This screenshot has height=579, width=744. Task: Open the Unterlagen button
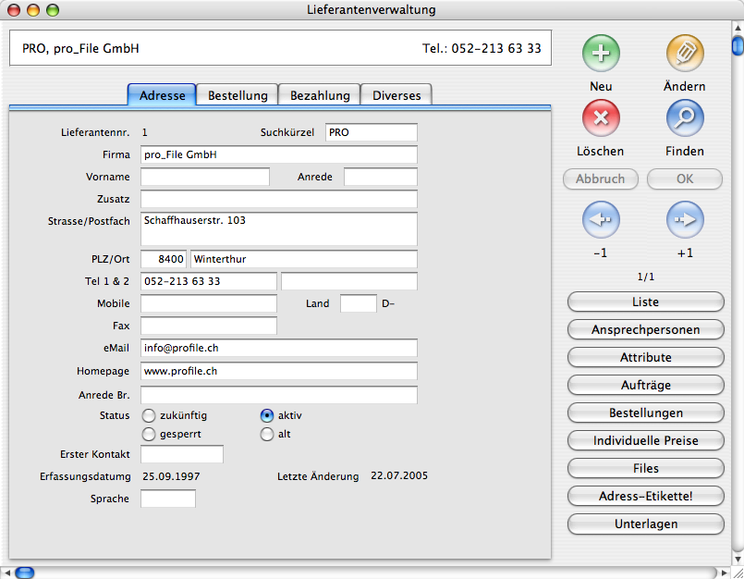tap(645, 524)
